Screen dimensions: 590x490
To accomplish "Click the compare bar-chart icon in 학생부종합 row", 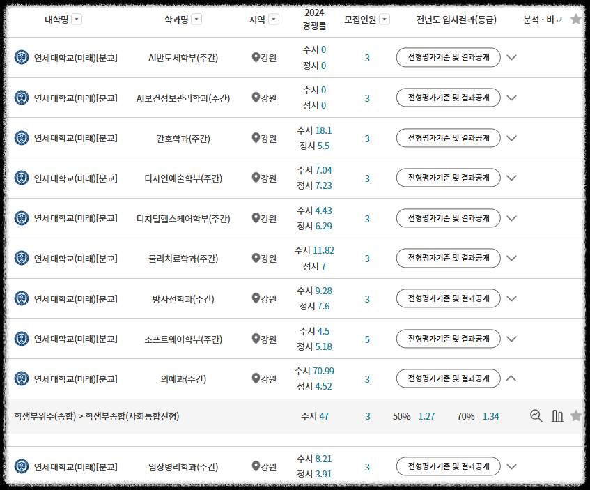I will (557, 416).
